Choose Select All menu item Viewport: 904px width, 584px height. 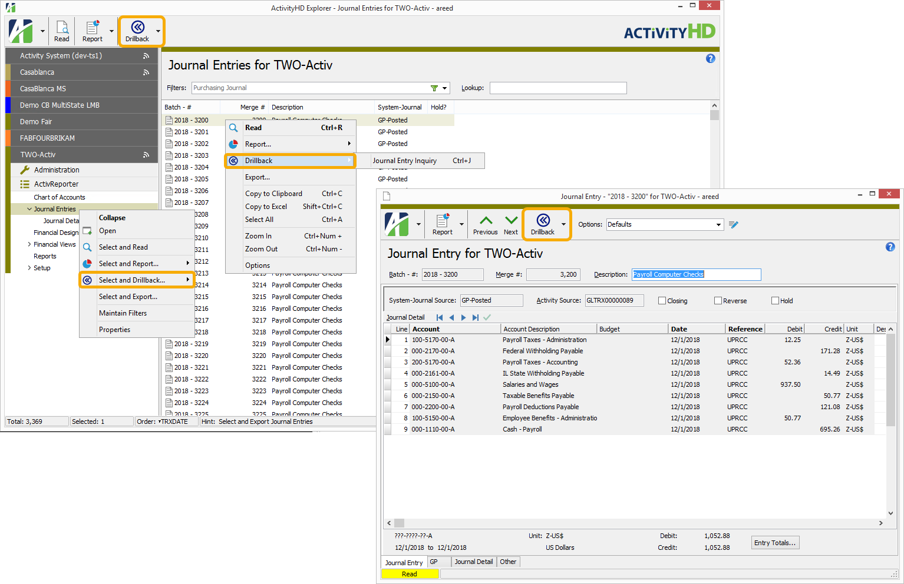tap(291, 220)
